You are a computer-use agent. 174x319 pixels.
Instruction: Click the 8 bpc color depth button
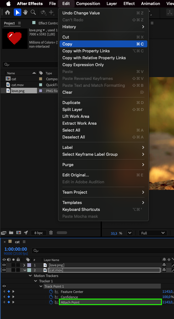tap(39, 233)
